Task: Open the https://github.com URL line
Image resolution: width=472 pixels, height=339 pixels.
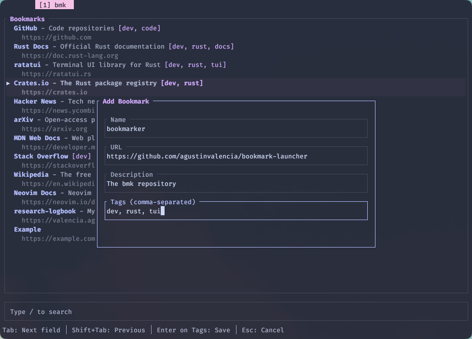Action: 56,38
